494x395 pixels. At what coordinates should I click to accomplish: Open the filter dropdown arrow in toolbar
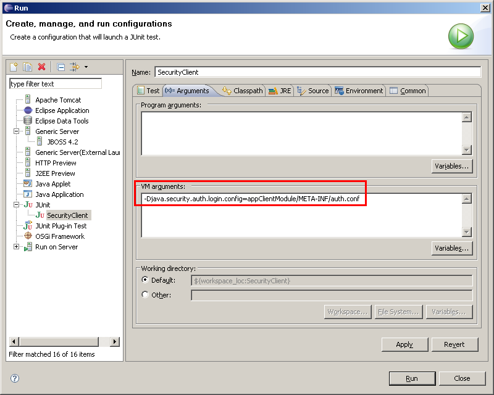tap(86, 67)
